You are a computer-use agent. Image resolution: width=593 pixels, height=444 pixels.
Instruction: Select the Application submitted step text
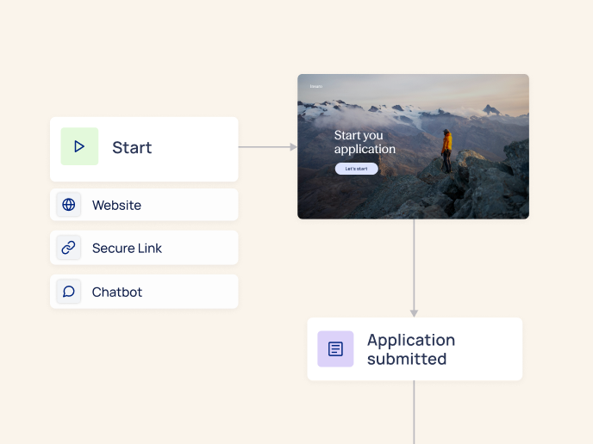click(x=410, y=349)
